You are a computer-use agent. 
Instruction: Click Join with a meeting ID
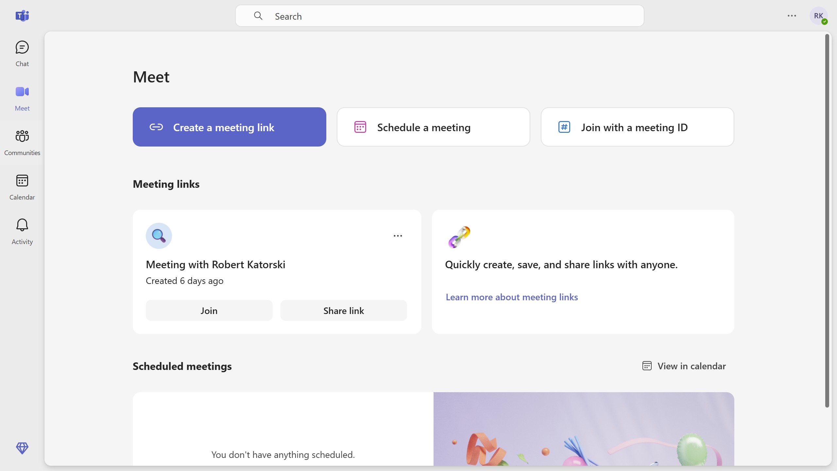[x=638, y=127]
